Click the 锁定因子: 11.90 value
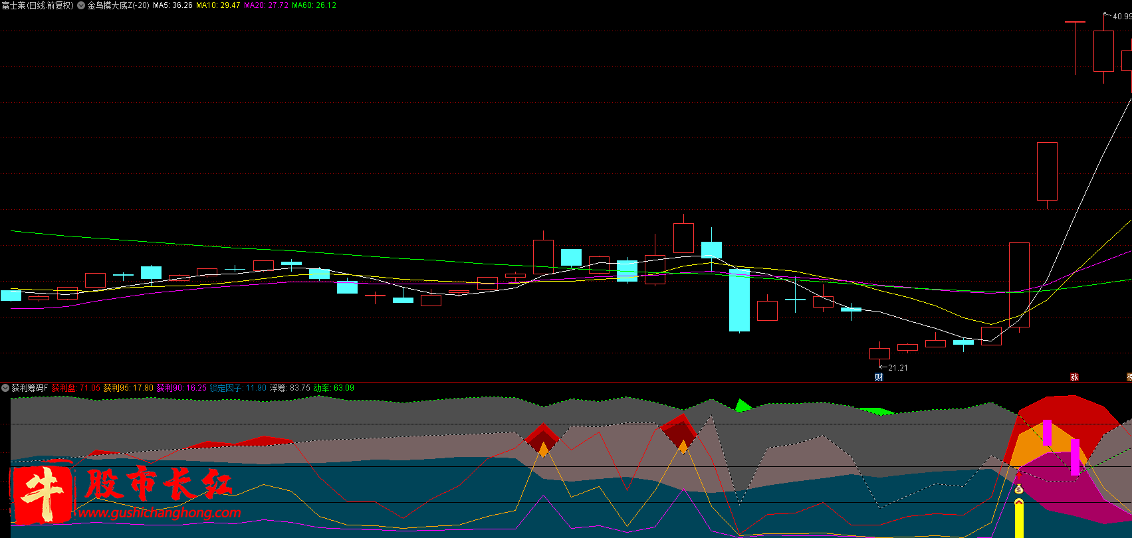Image resolution: width=1132 pixels, height=538 pixels. point(238,388)
